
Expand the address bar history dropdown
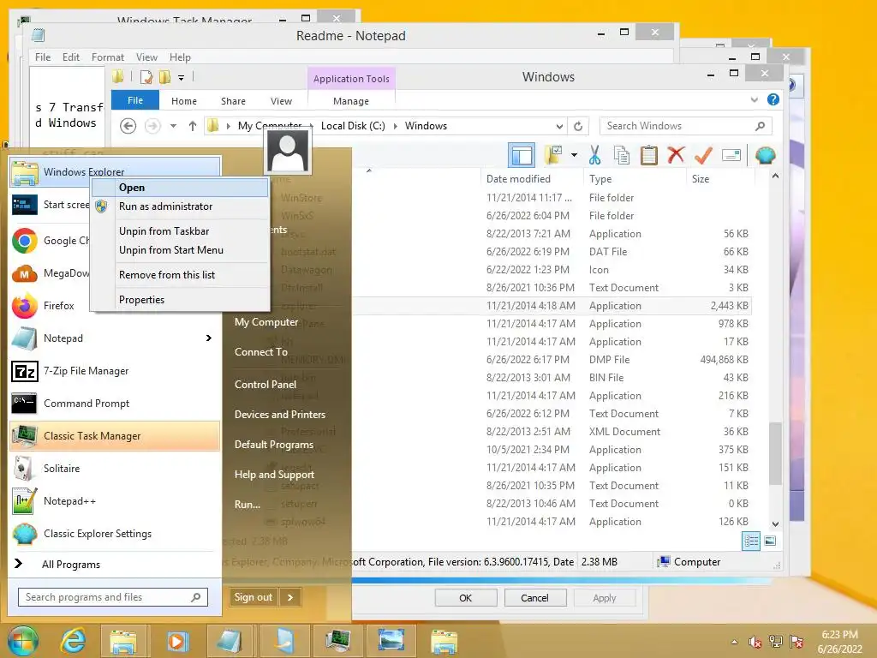pos(559,126)
